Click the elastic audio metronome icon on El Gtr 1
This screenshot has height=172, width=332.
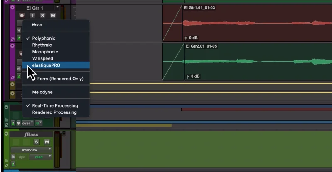(x=19, y=38)
